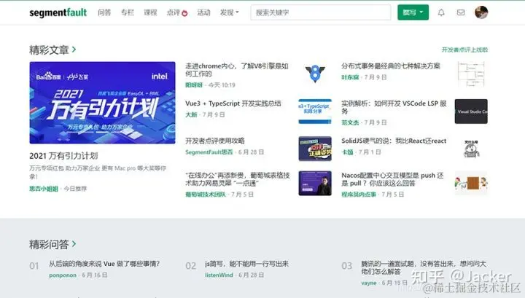Open the 专栏 nav item
Screen dimensions: 525x298
point(127,12)
